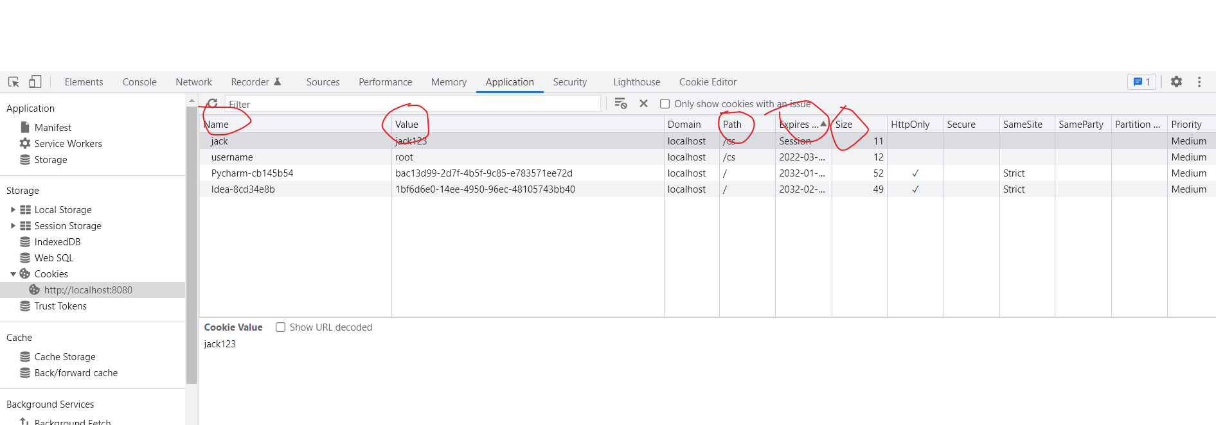Open the Lighthouse tab
Image resolution: width=1216 pixels, height=425 pixels.
click(x=636, y=82)
